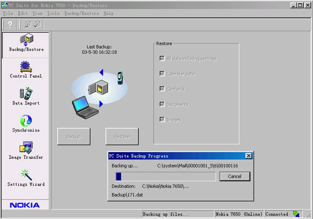Maximize the PC Suite main window
The width and height of the screenshot is (313, 219).
(x=300, y=5)
